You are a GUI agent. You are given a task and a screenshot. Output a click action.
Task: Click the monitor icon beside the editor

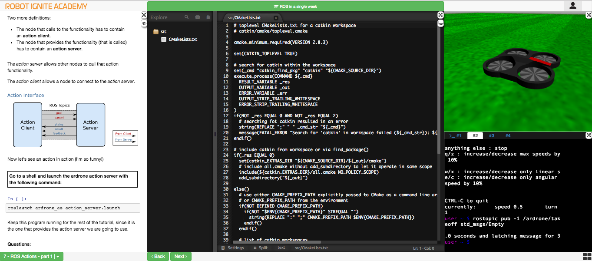(x=440, y=23)
